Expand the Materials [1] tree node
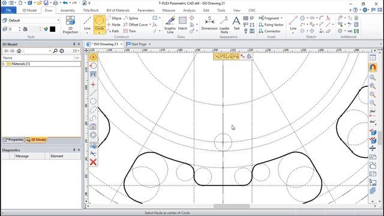 (4, 64)
